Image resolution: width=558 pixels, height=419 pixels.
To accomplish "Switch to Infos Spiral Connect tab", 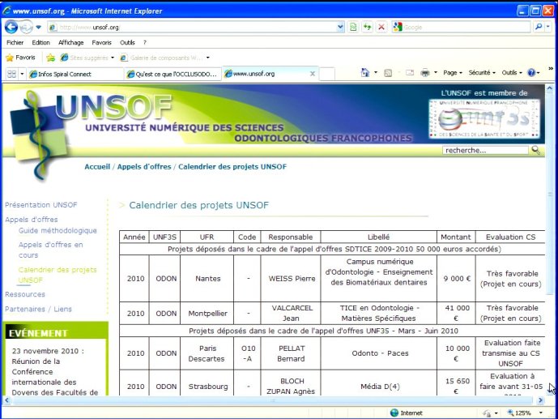I will tap(76, 74).
